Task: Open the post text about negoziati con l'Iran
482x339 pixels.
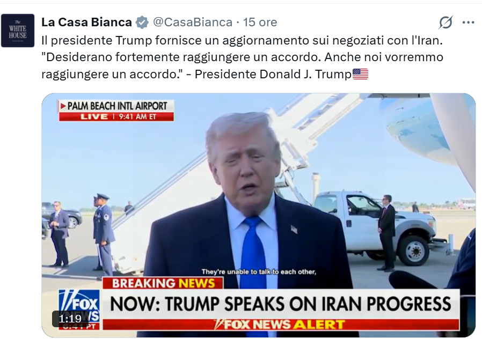Action: tap(242, 57)
